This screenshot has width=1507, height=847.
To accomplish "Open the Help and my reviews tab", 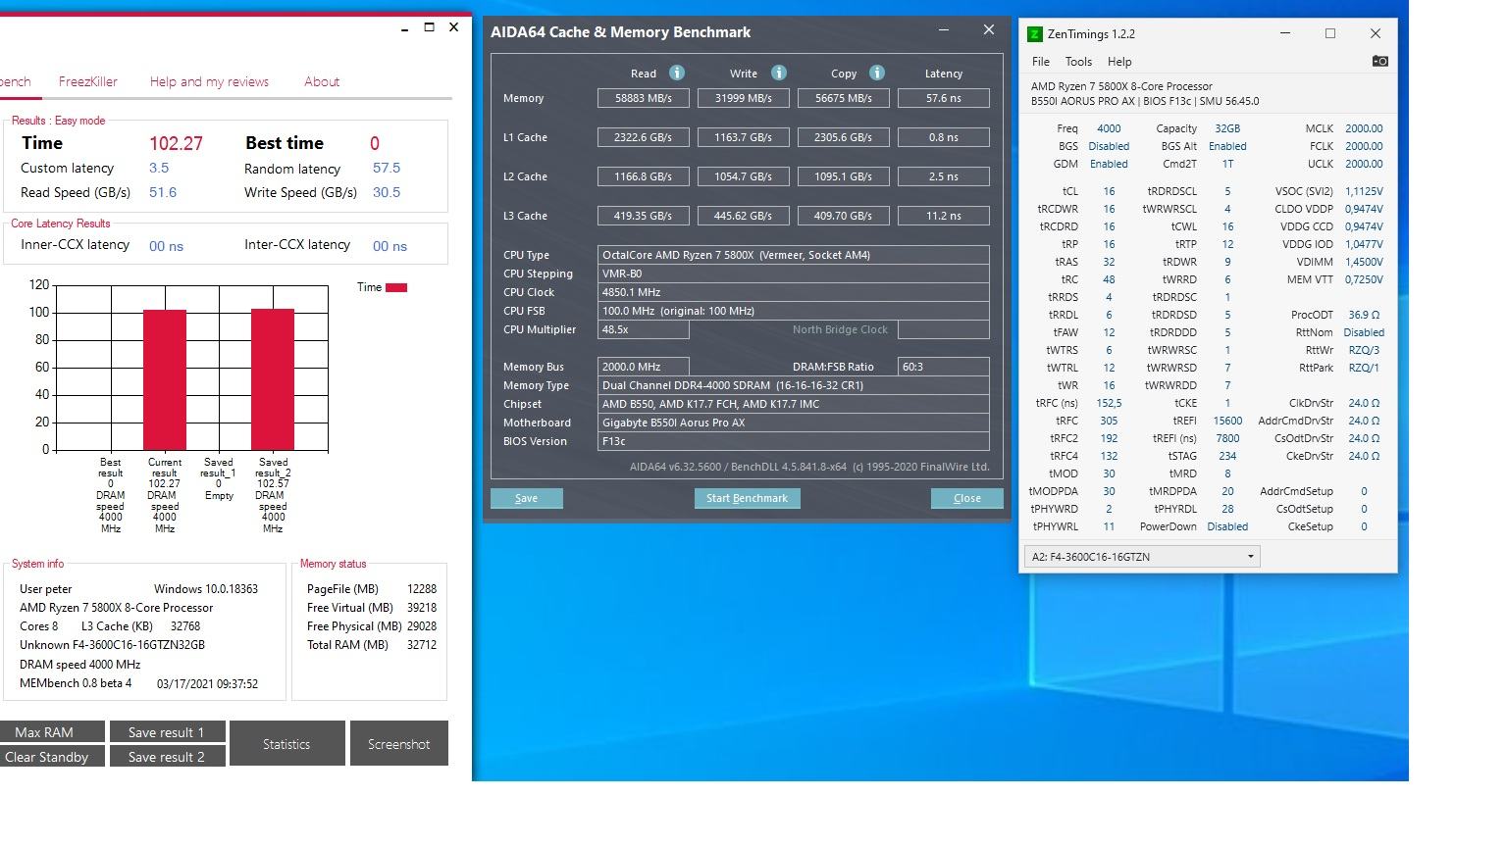I will [x=209, y=81].
